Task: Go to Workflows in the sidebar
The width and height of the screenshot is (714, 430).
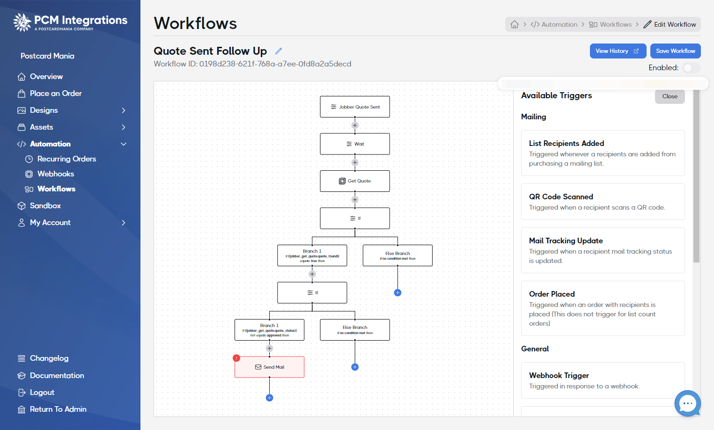Action: pos(56,189)
